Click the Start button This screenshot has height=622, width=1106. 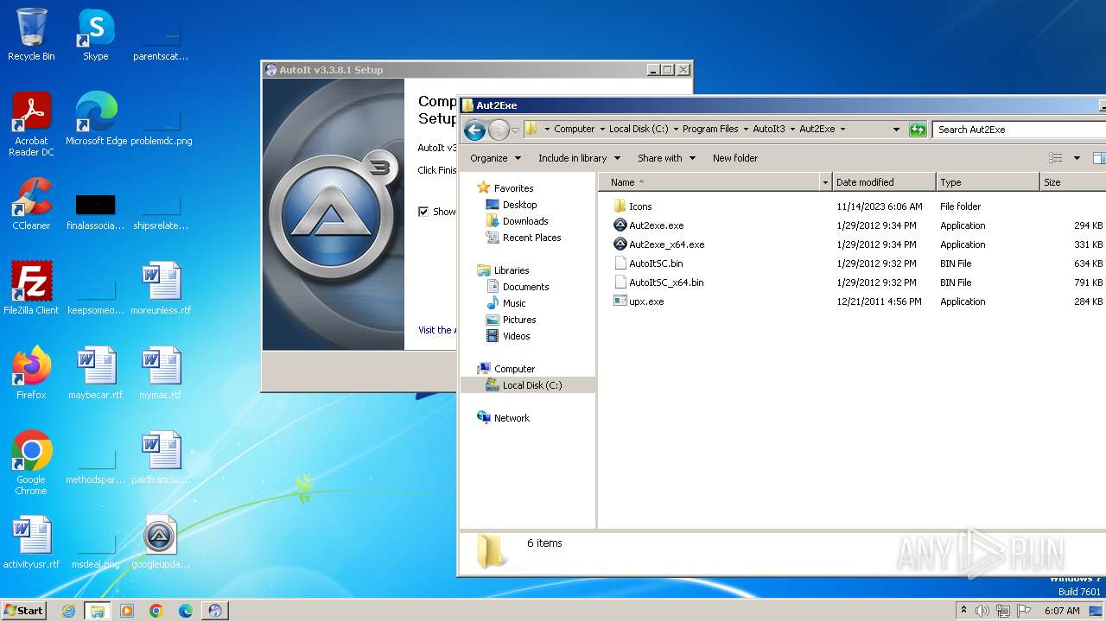click(23, 611)
